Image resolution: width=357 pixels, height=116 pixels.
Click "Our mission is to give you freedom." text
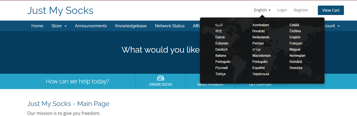[64, 113]
